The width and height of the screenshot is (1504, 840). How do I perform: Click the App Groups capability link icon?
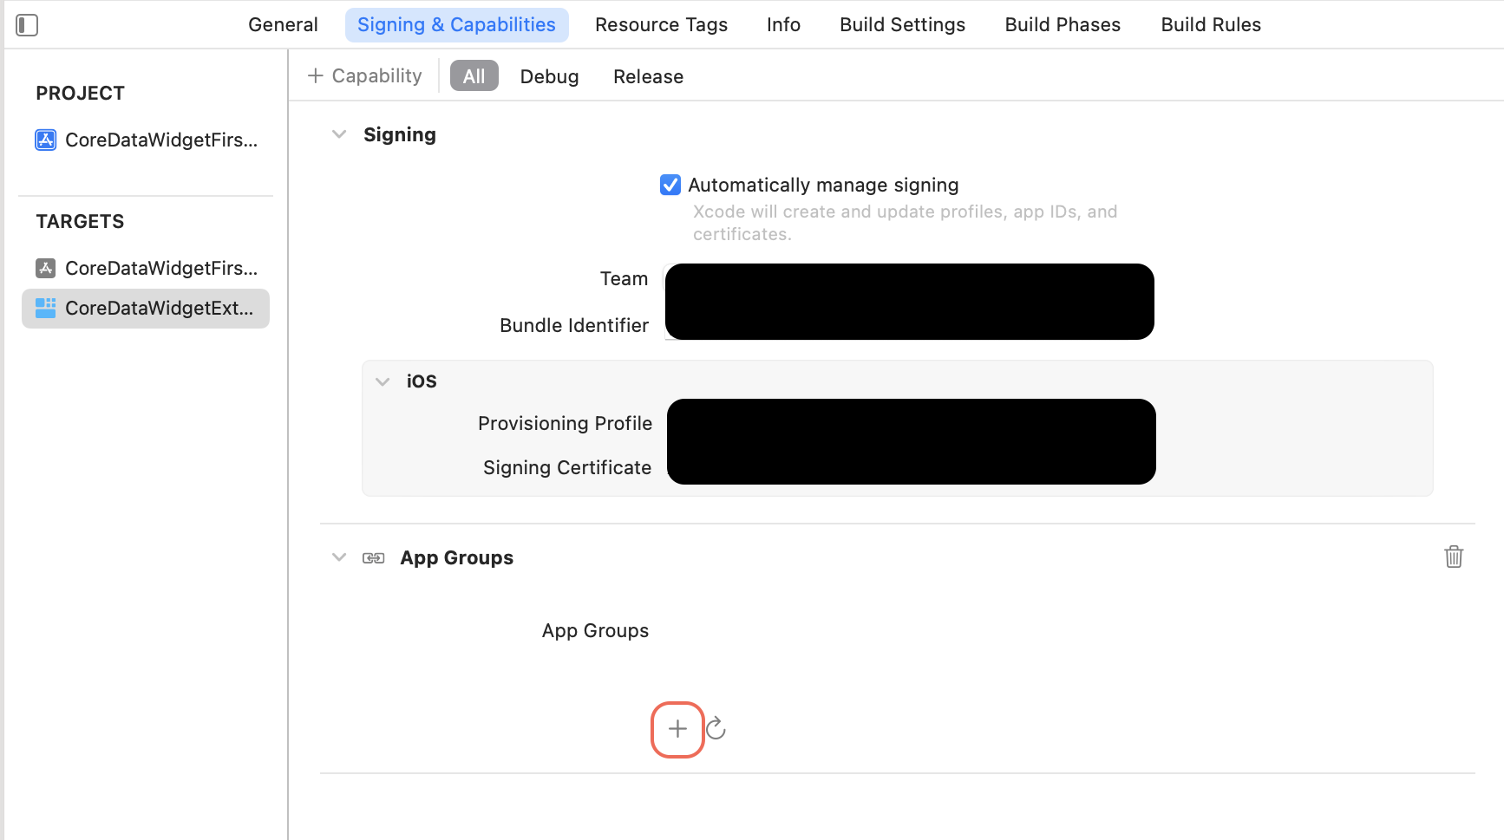pos(373,557)
